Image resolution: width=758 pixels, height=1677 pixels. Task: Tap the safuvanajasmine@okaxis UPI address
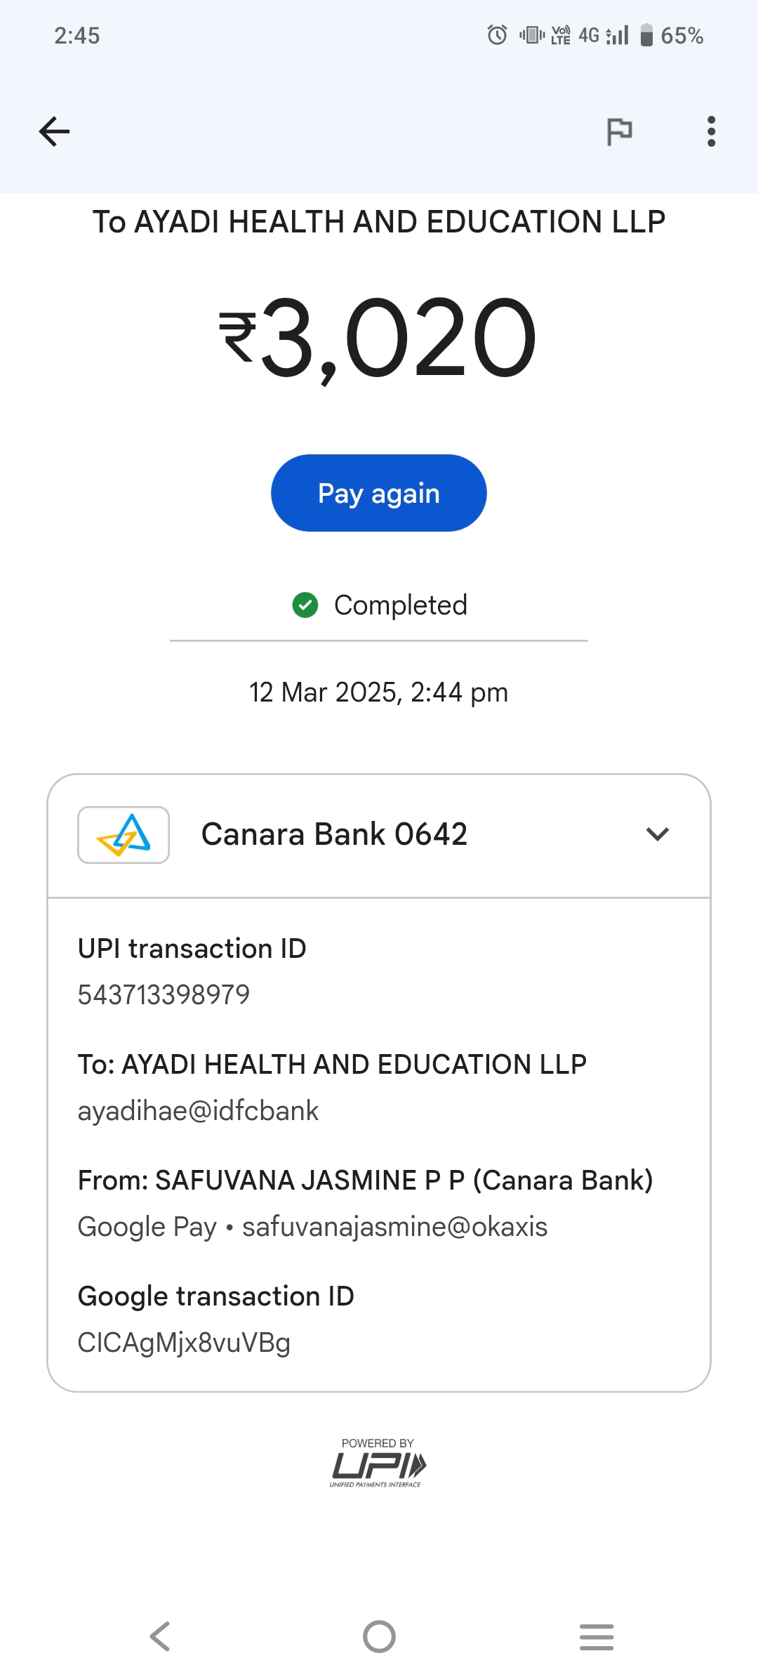[394, 1227]
